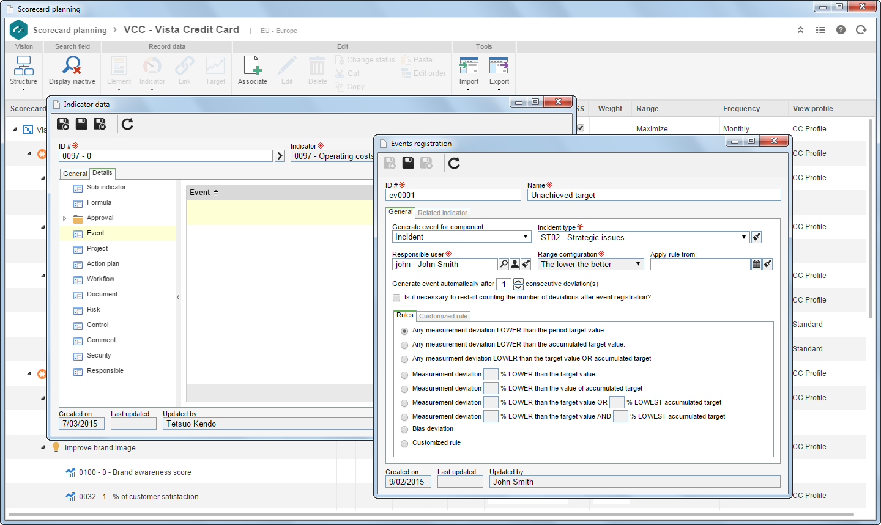Open the Customized rule tab
The width and height of the screenshot is (881, 525).
[443, 316]
